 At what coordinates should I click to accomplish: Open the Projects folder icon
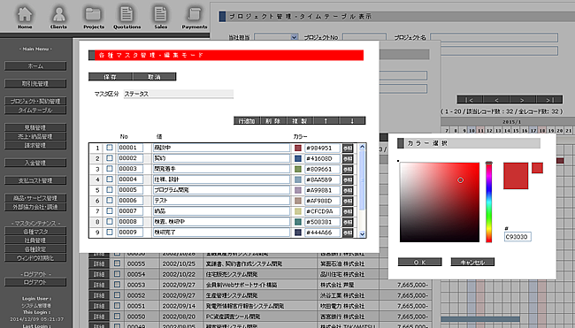(94, 17)
